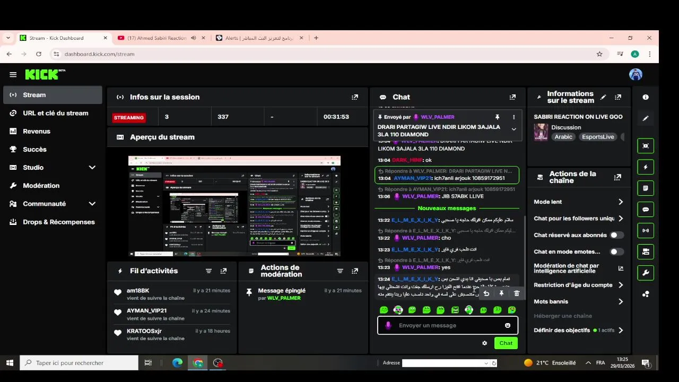Switch to the Alerts browser tab
The image size is (679, 382).
click(x=258, y=38)
